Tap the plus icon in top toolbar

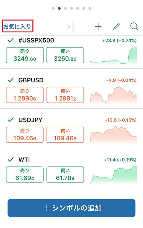(98, 27)
